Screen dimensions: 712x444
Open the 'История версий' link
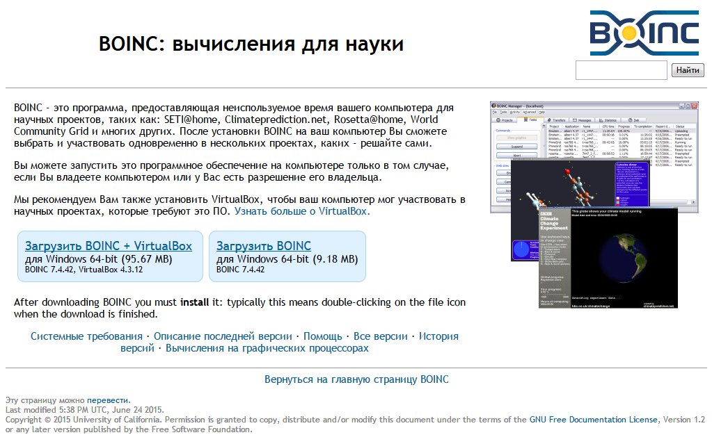[x=438, y=336]
